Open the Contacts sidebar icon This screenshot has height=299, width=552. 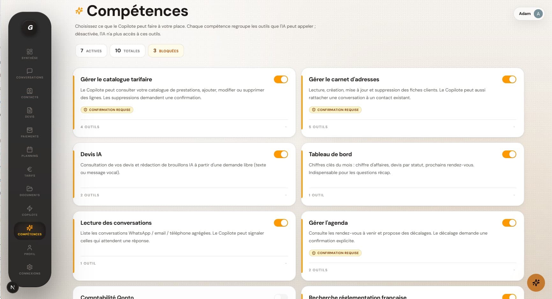coord(30,91)
